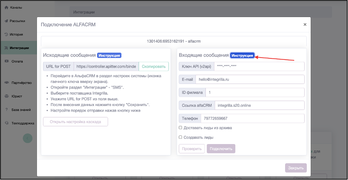Click the scales icon beside Юрист
Viewport: 348px width, 180px height.
click(x=7, y=96)
